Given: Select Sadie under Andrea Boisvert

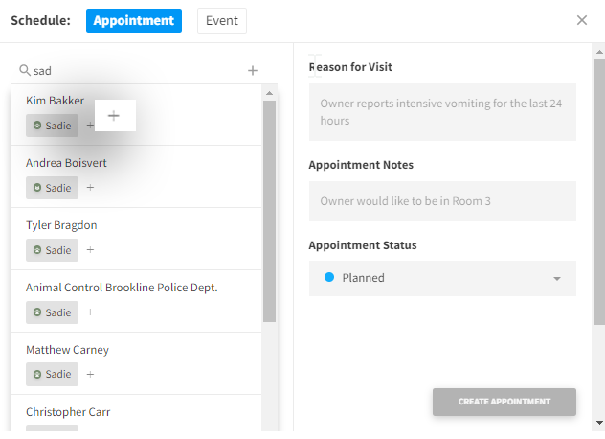Looking at the screenshot, I should [53, 188].
